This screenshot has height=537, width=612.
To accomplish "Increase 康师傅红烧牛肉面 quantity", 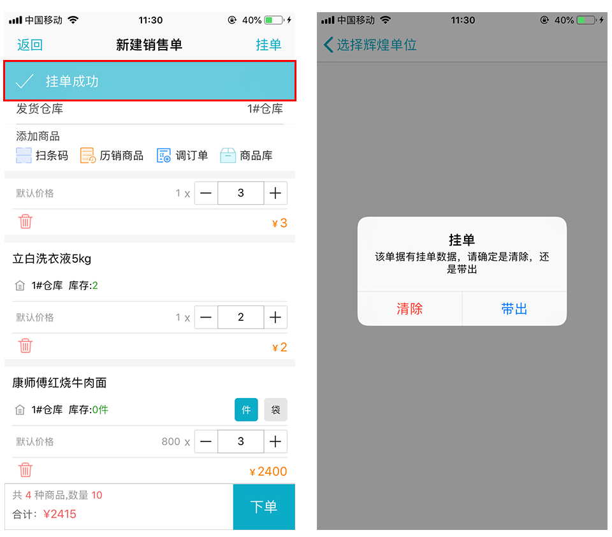I will 275,441.
